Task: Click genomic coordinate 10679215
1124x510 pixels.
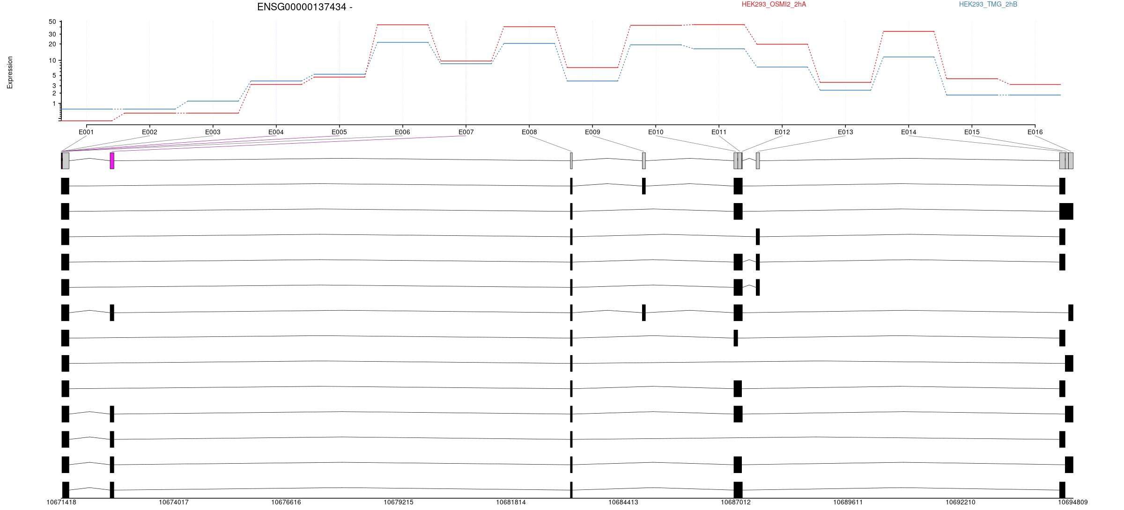Action: 399,502
